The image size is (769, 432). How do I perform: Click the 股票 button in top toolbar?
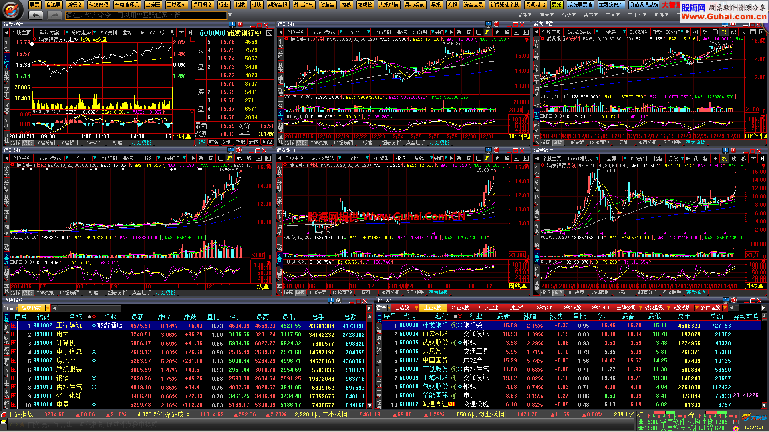35,5
